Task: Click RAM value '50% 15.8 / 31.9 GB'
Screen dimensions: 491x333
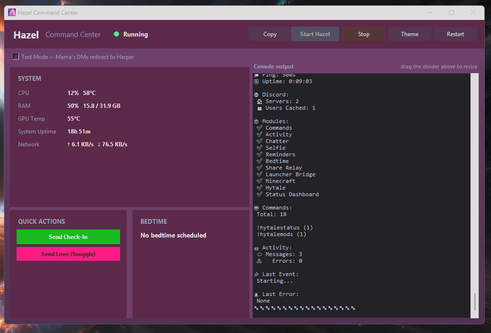Action: click(94, 106)
